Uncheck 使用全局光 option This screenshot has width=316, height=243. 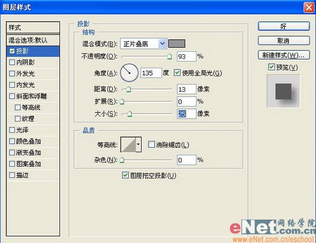tap(177, 72)
